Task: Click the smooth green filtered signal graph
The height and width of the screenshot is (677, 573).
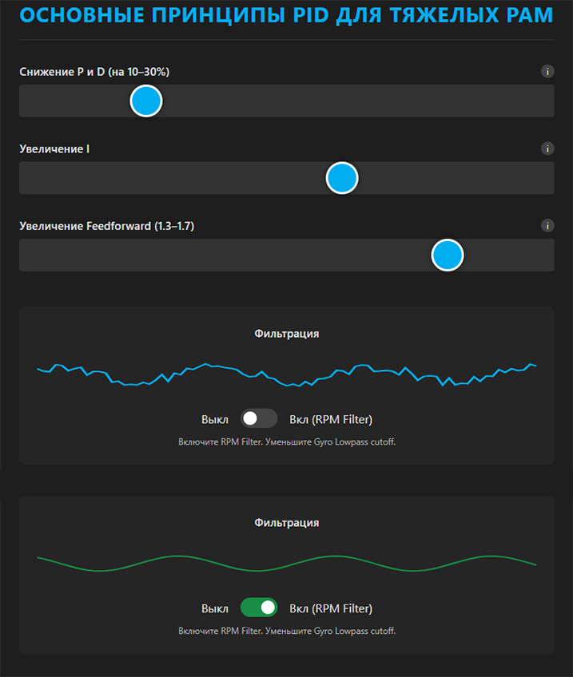Action: (286, 563)
